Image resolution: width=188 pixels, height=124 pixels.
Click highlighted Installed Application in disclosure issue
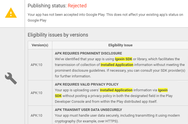(117, 65)
